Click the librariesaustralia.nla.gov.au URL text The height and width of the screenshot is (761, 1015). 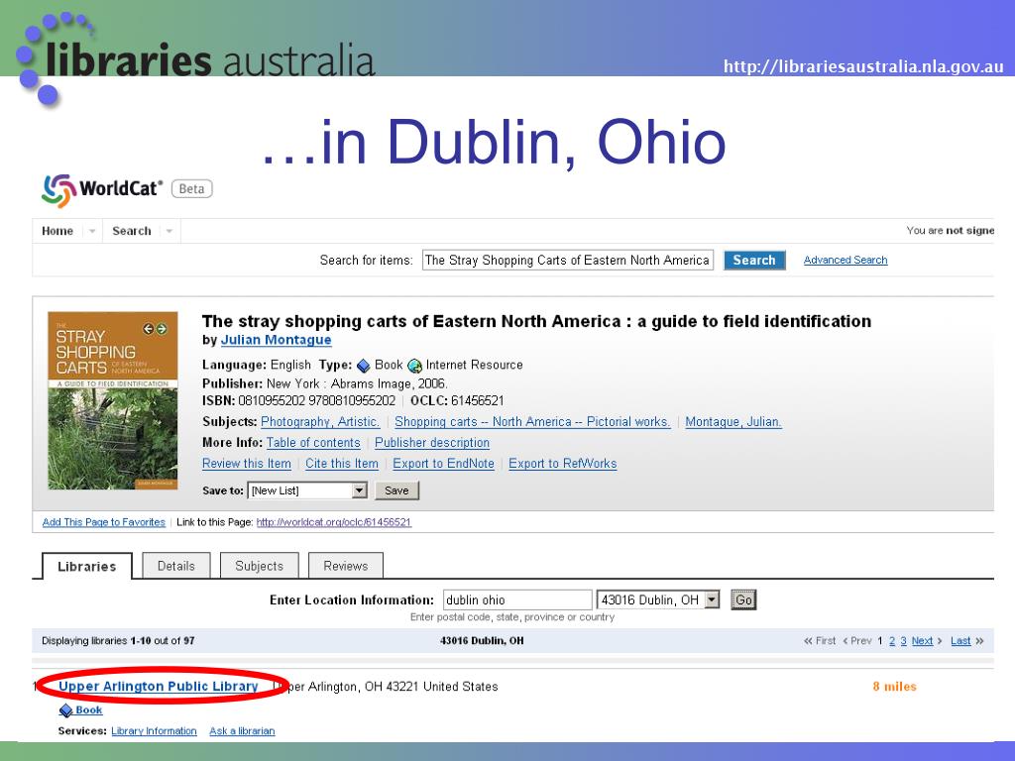coord(863,66)
